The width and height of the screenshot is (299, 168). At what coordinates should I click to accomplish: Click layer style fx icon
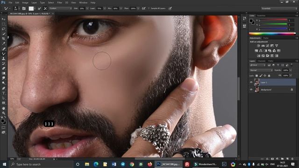267,159
